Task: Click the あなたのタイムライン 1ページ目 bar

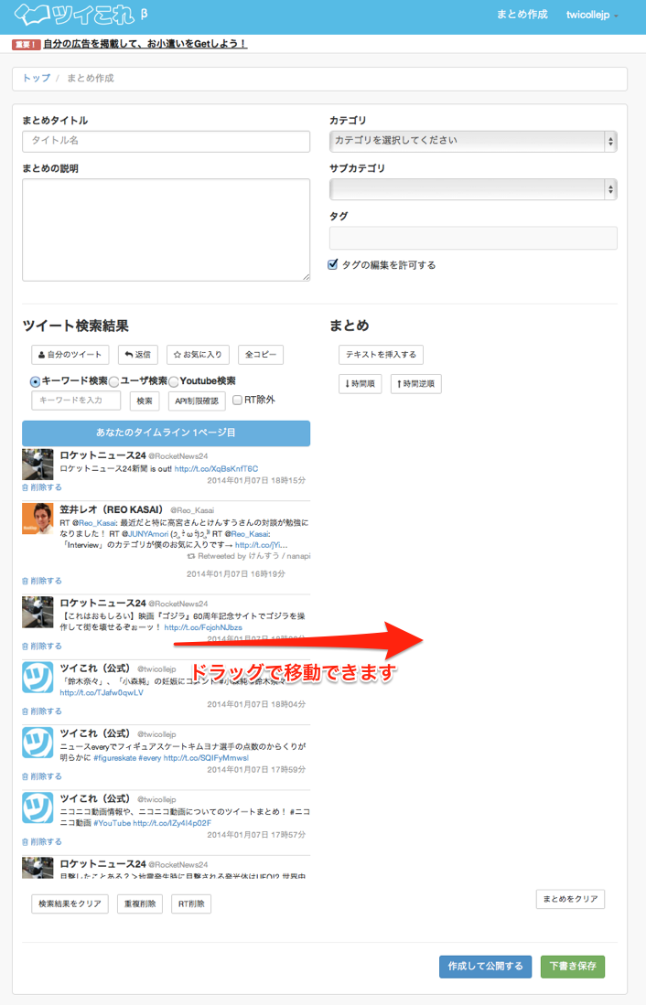Action: coord(166,433)
